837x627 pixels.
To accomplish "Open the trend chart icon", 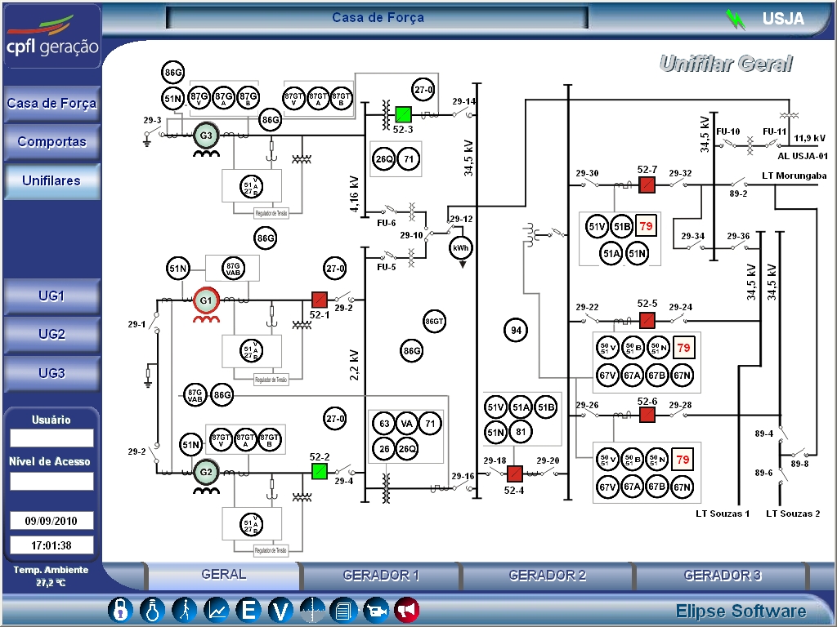I will point(217,610).
